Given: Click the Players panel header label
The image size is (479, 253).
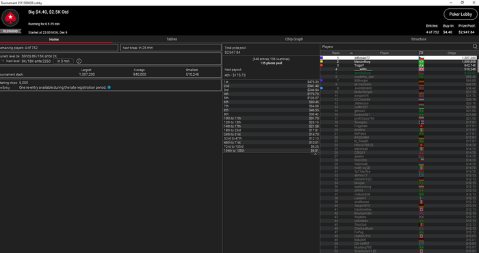Looking at the screenshot, I should (328, 46).
